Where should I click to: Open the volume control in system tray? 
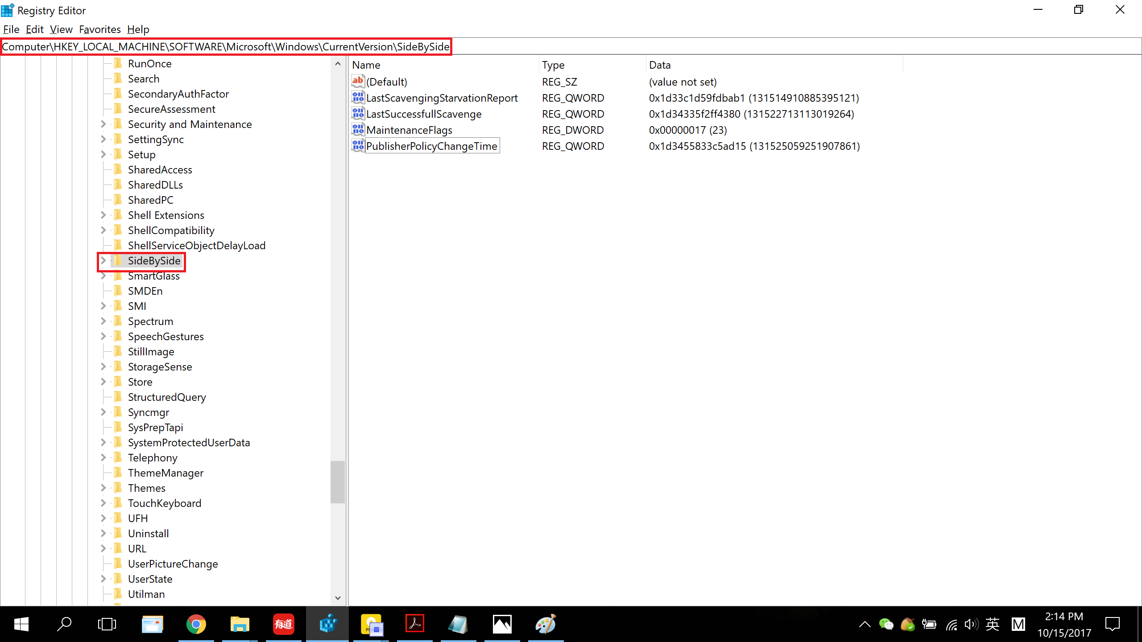coord(971,625)
